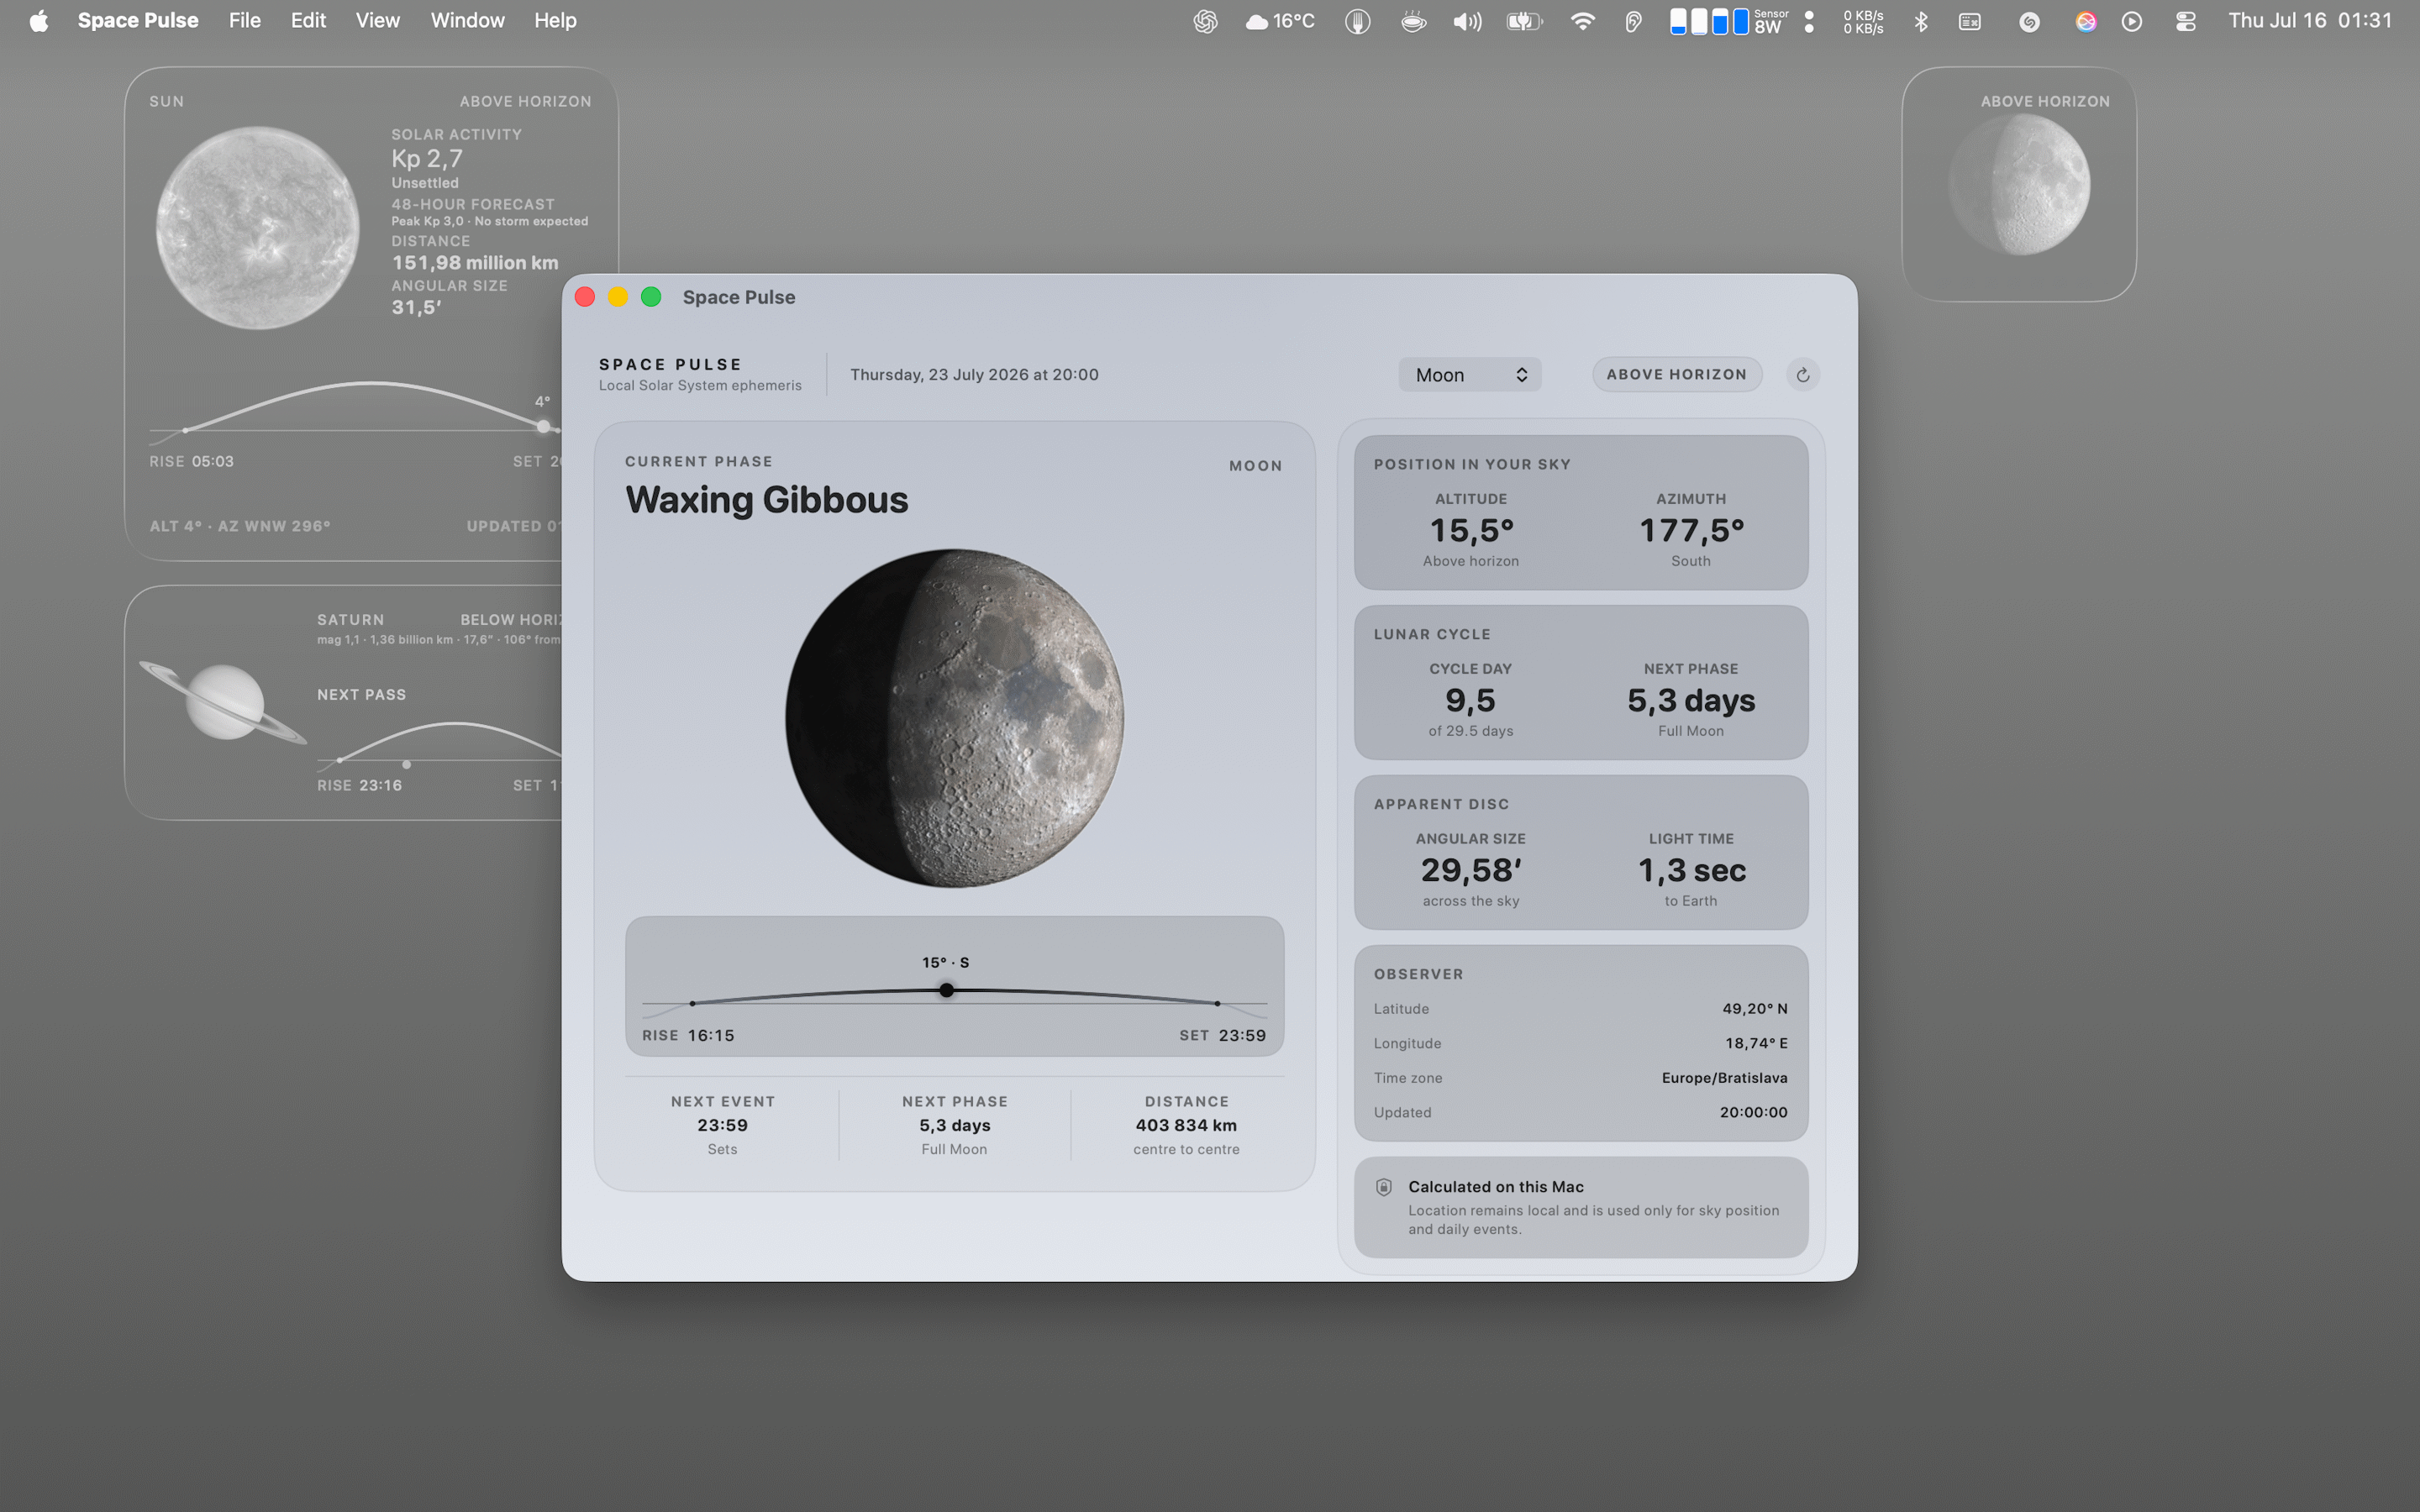Click the ABOVE HORIZON status pill in window
The height and width of the screenshot is (1512, 2420).
click(x=1676, y=374)
